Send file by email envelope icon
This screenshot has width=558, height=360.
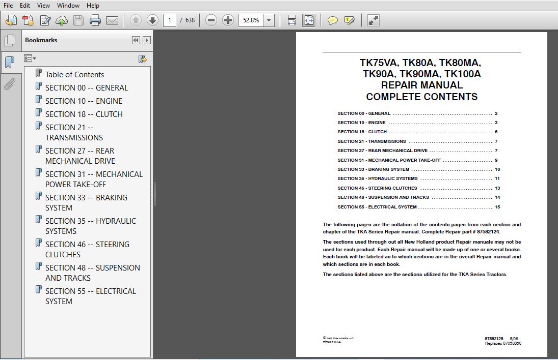(x=112, y=20)
